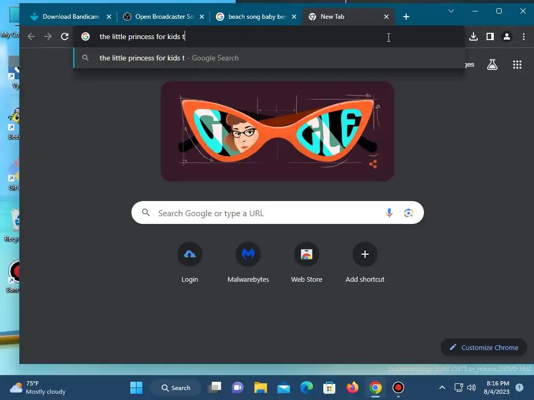
Task: Open the notification bell badge
Action: (x=519, y=387)
